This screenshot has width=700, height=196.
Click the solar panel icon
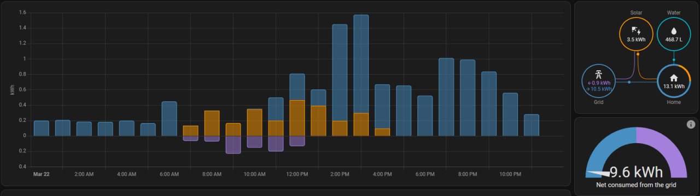tap(636, 30)
